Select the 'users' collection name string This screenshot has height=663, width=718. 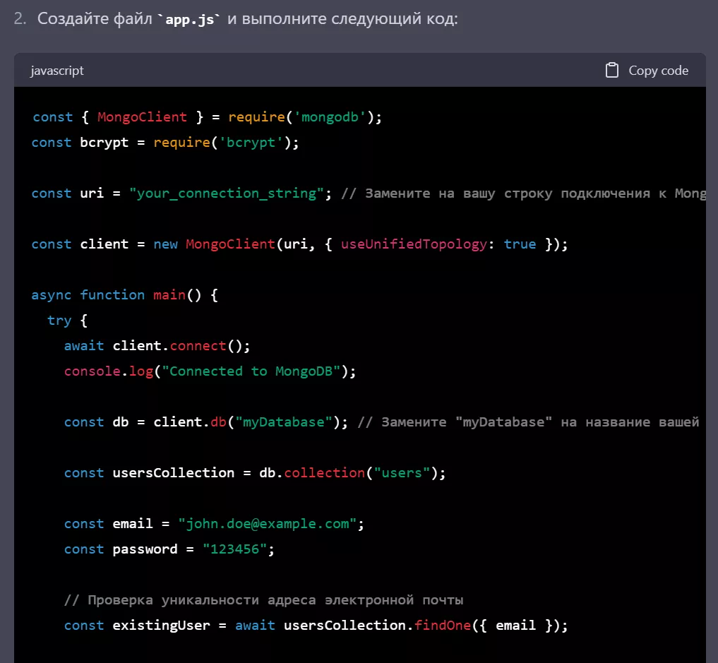pyautogui.click(x=401, y=472)
